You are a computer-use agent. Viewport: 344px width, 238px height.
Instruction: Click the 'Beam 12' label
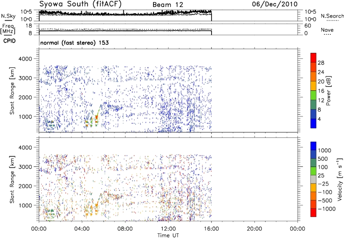point(168,5)
